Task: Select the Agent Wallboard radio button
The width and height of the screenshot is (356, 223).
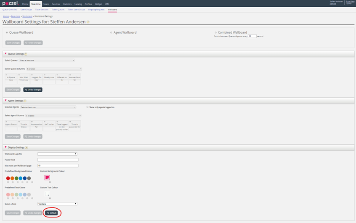Action: point(111,32)
